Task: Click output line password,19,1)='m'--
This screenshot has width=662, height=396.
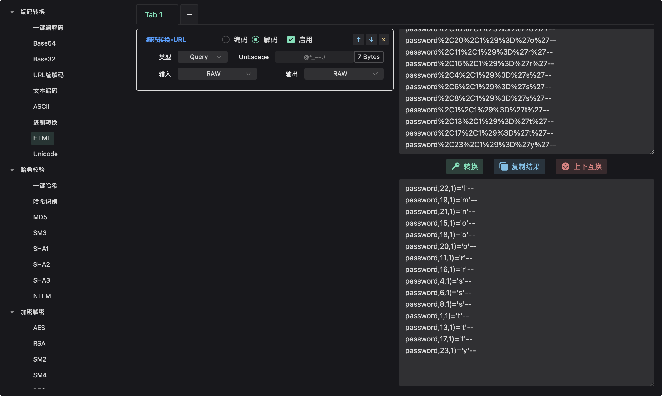Action: pyautogui.click(x=441, y=200)
